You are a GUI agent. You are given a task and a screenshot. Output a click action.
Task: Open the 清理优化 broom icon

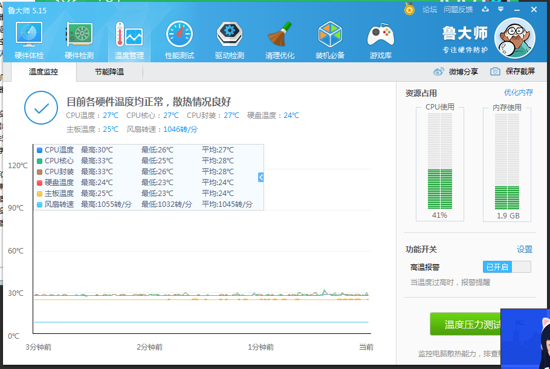pos(280,40)
